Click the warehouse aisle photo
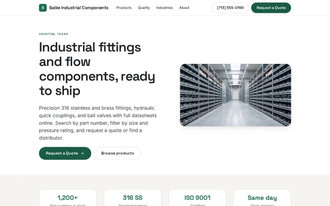Screen dimensions: 330x206 [236, 95]
